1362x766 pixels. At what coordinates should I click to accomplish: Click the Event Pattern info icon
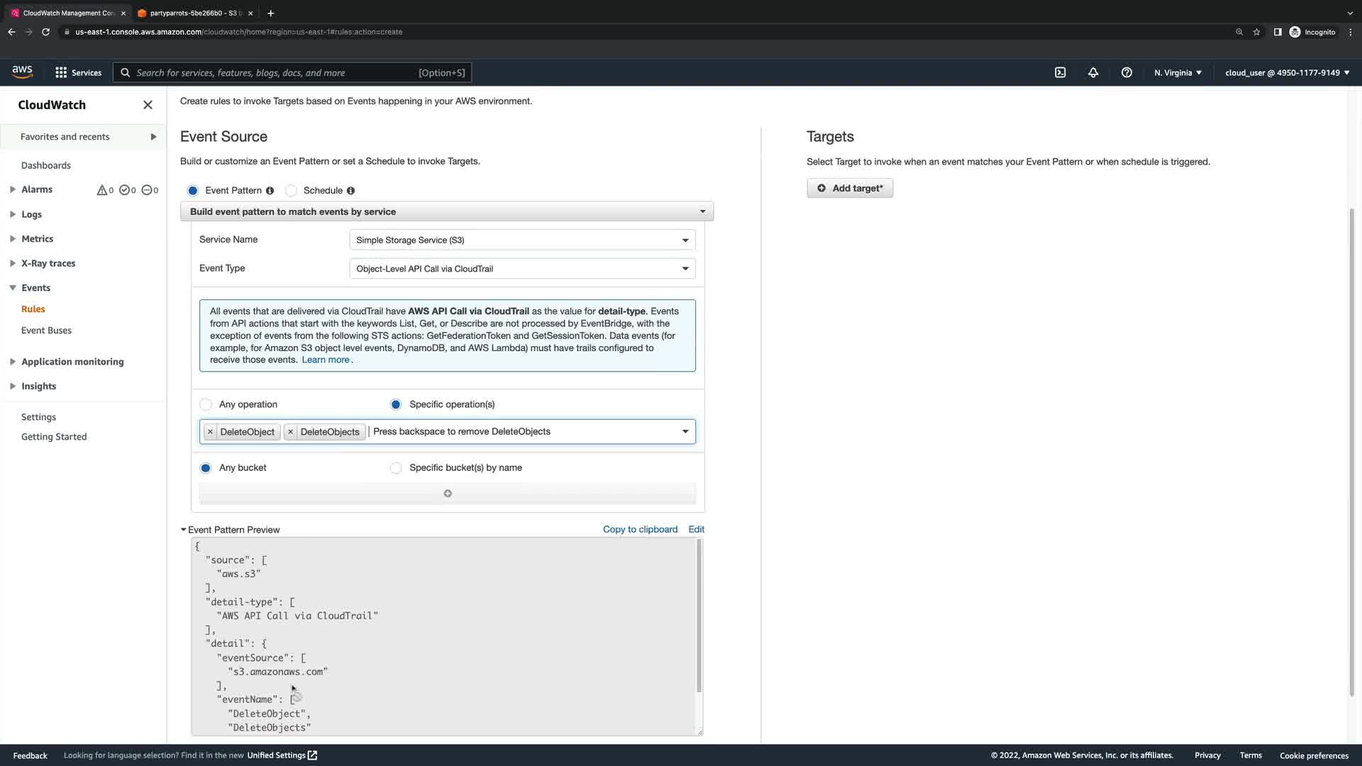[x=270, y=191]
